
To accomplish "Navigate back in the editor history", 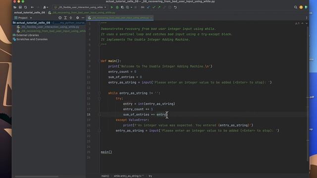I will pos(32,7).
